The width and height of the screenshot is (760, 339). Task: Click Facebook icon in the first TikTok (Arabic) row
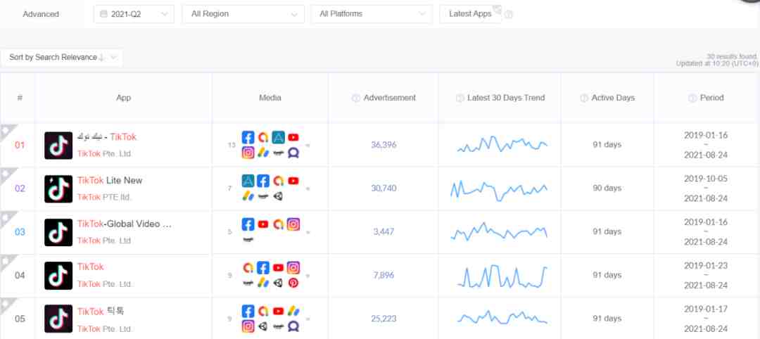pyautogui.click(x=248, y=137)
